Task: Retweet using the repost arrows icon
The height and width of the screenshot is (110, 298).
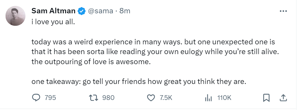Action: (x=94, y=98)
